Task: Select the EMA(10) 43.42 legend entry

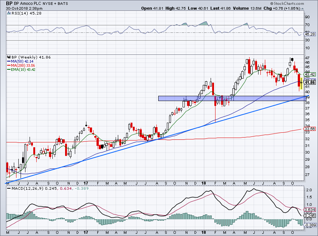Action: click(21, 69)
